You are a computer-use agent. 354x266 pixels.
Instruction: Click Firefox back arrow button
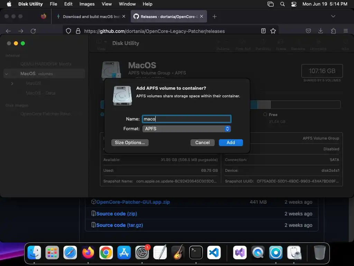tap(8, 31)
